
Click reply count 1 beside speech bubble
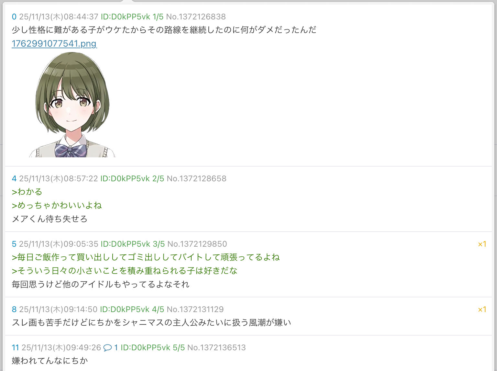[x=116, y=348]
